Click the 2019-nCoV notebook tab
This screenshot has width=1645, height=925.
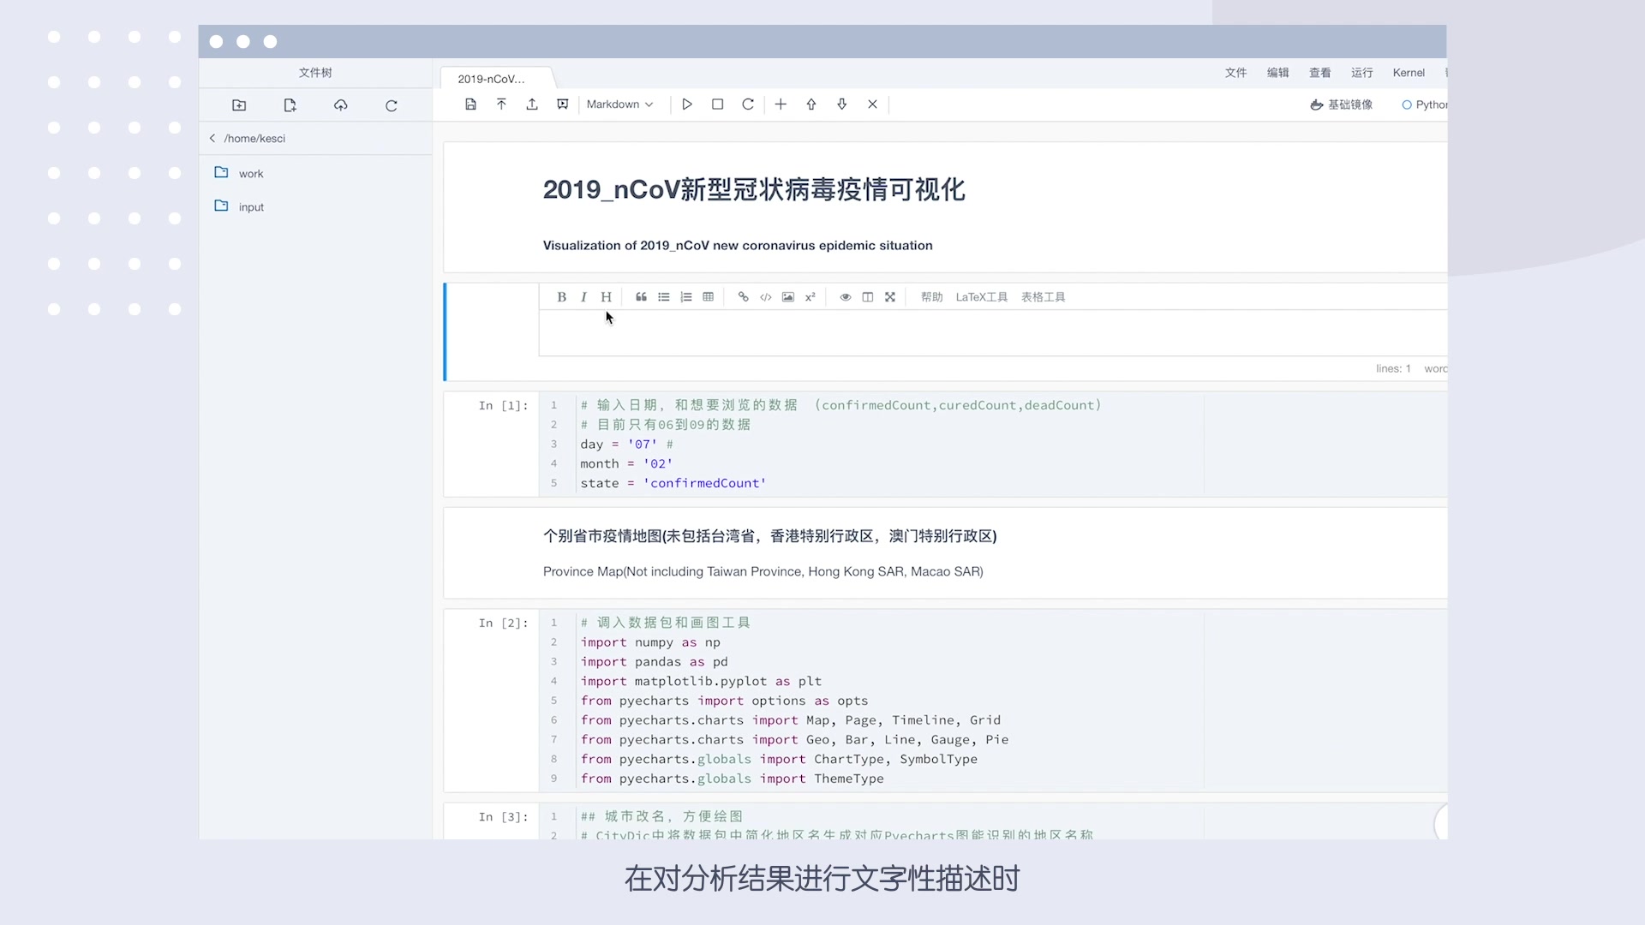492,78
